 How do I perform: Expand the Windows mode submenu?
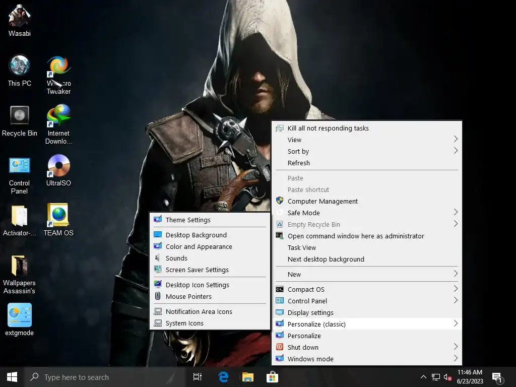click(367, 359)
